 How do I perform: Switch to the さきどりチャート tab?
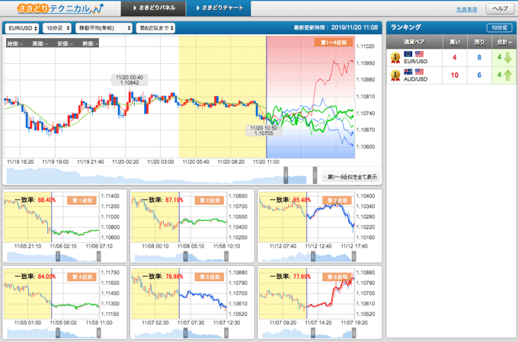219,8
